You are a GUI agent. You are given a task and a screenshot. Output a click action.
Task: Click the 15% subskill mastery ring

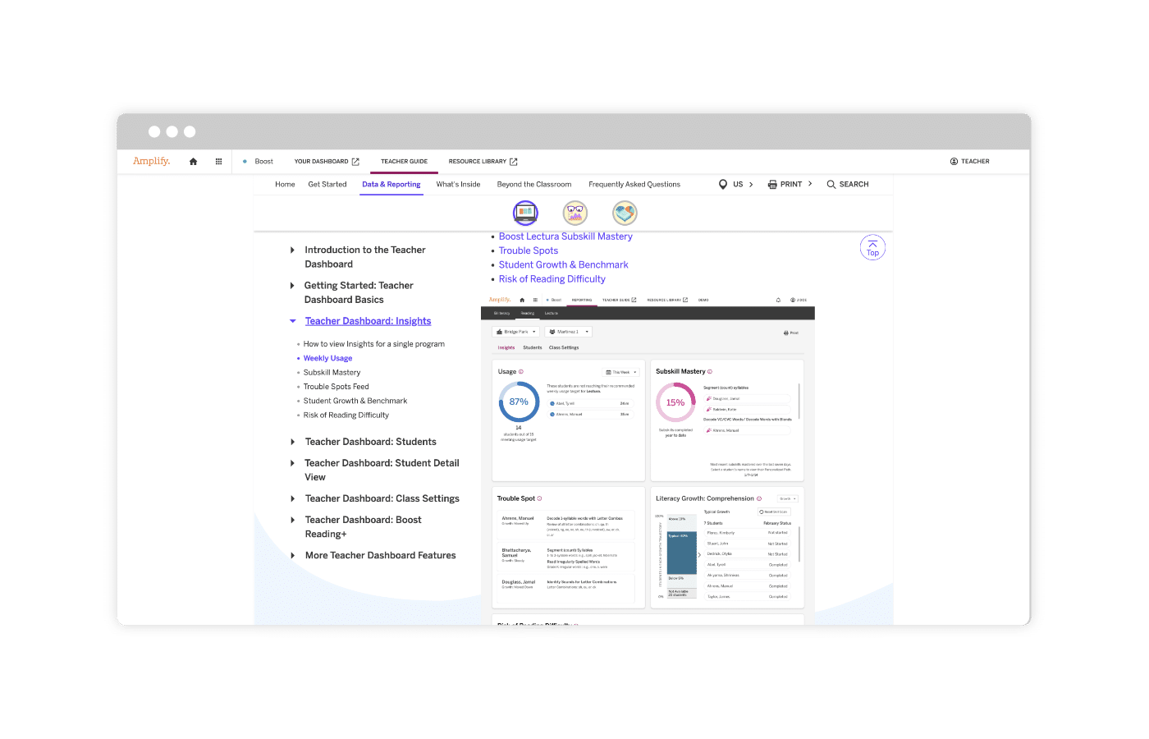[675, 402]
